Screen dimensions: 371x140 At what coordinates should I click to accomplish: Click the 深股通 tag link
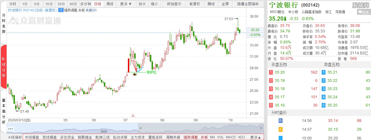click(x=340, y=12)
